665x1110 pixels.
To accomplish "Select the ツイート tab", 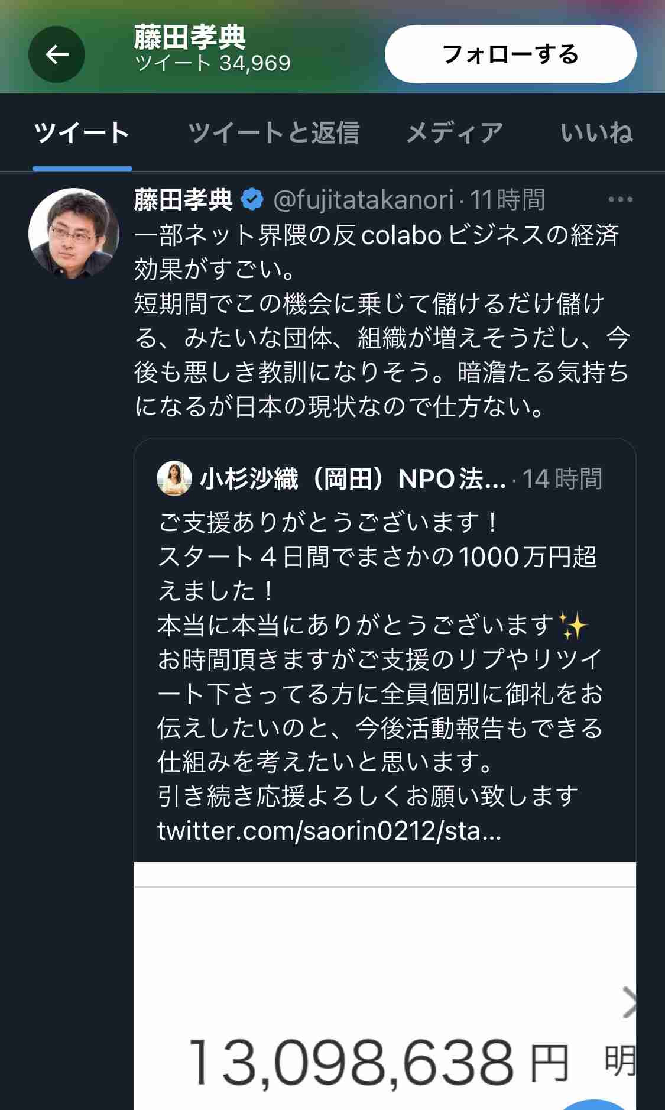I will (x=82, y=132).
